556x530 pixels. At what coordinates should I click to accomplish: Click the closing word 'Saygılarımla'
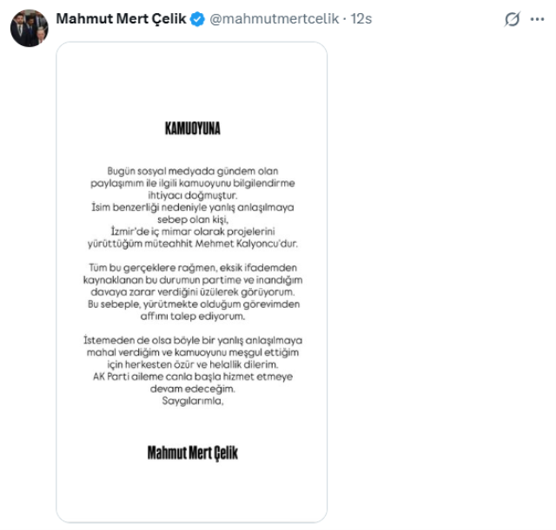(x=193, y=401)
